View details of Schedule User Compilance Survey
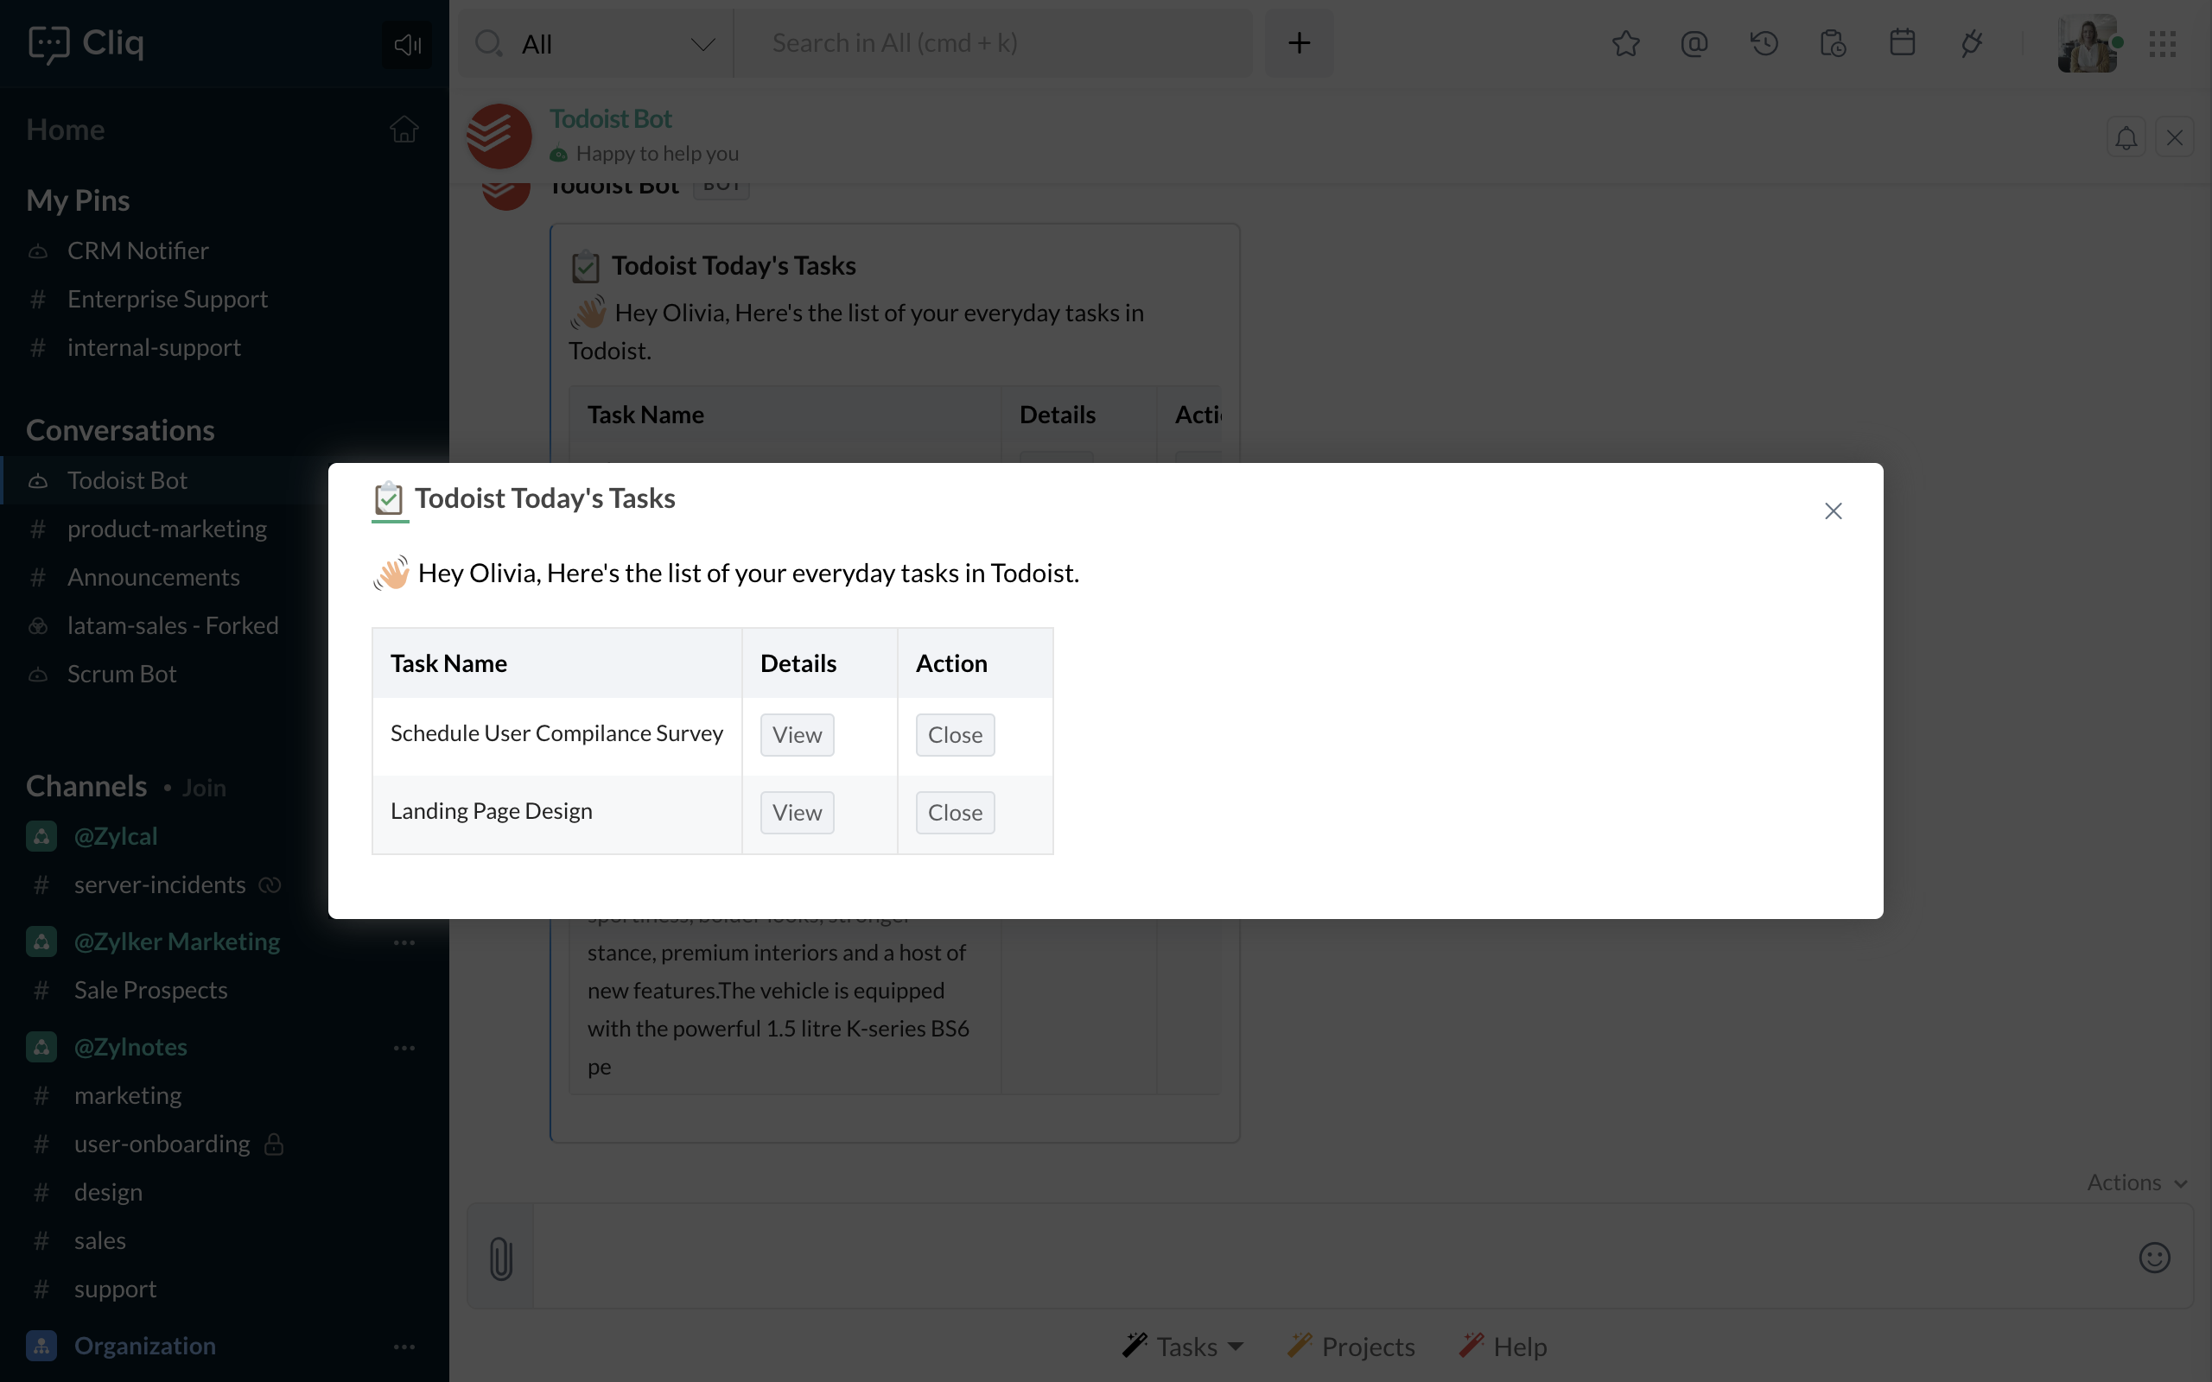2212x1382 pixels. coord(797,735)
